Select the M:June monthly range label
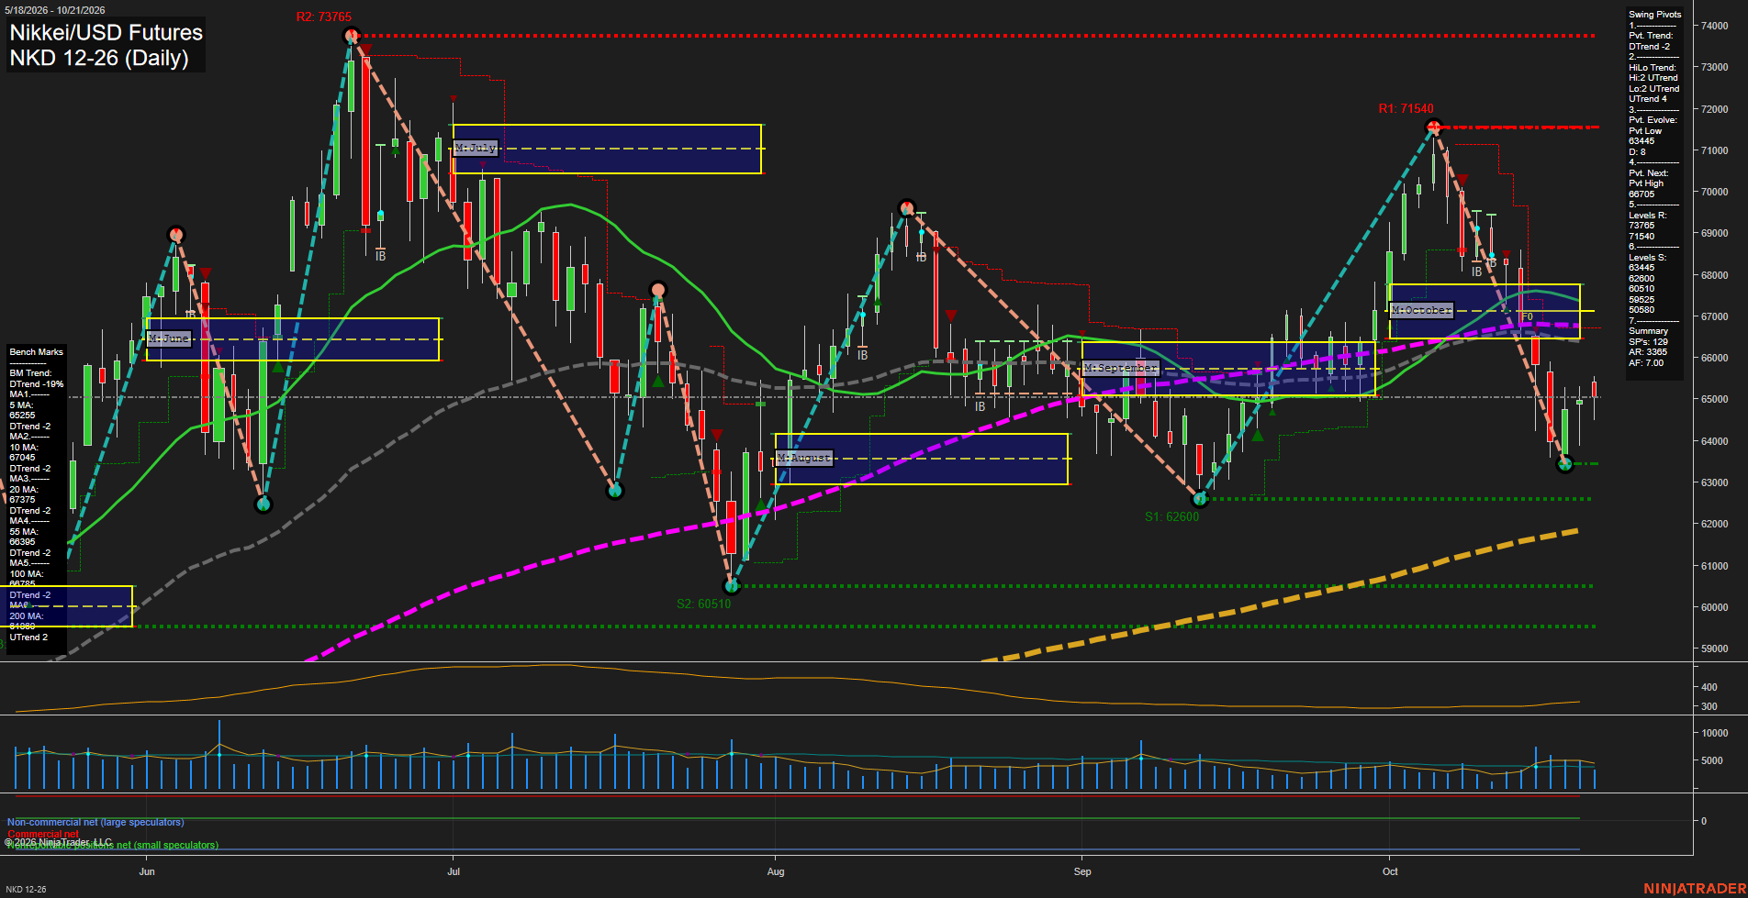Image resolution: width=1748 pixels, height=898 pixels. [x=169, y=338]
